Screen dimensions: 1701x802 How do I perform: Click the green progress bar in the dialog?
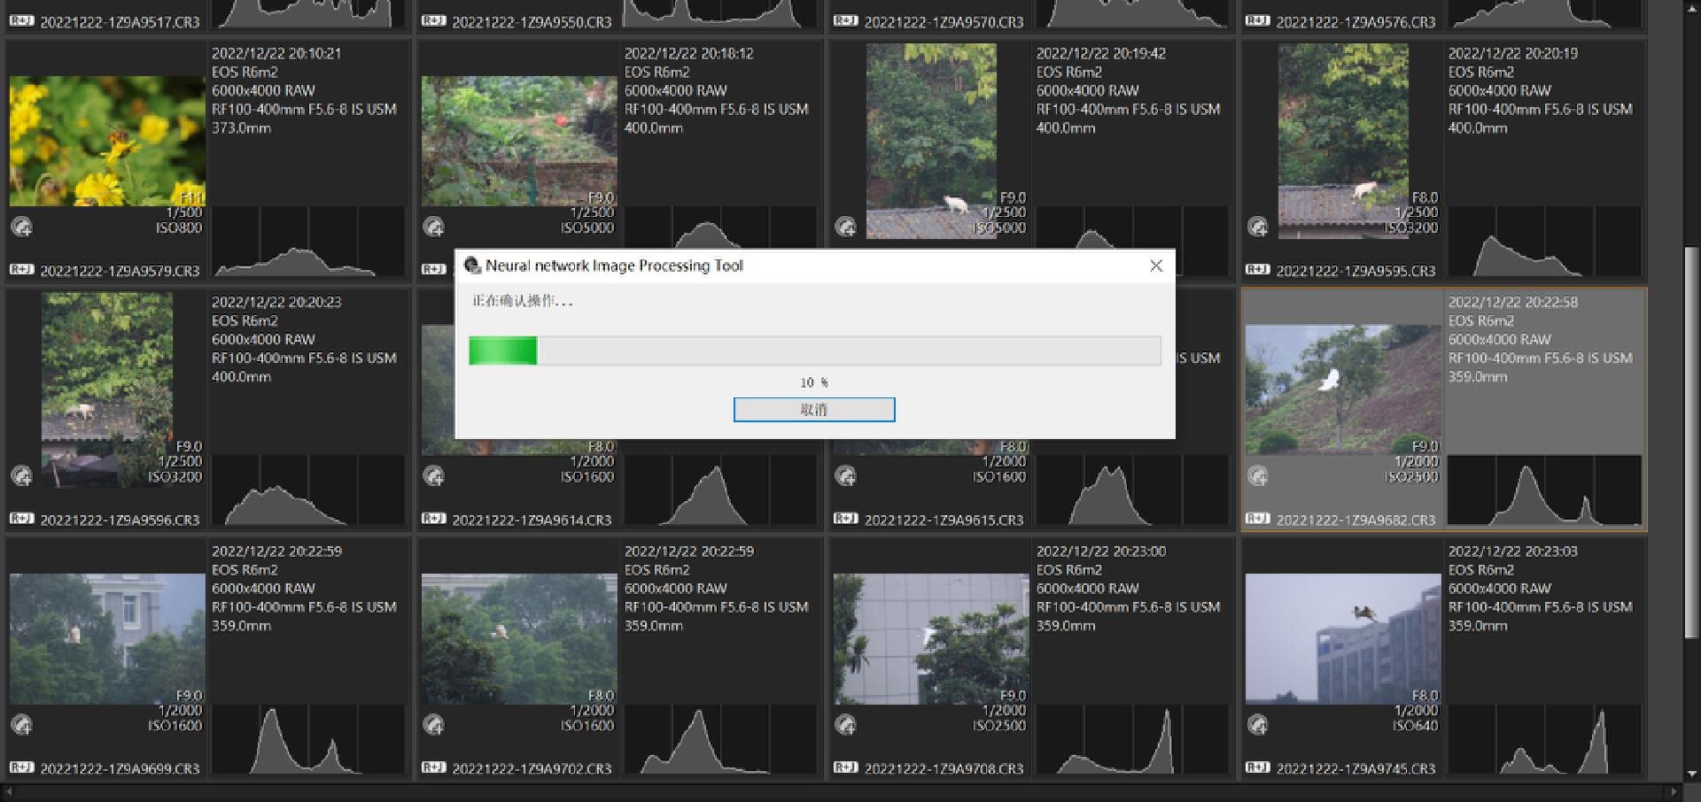pos(502,351)
